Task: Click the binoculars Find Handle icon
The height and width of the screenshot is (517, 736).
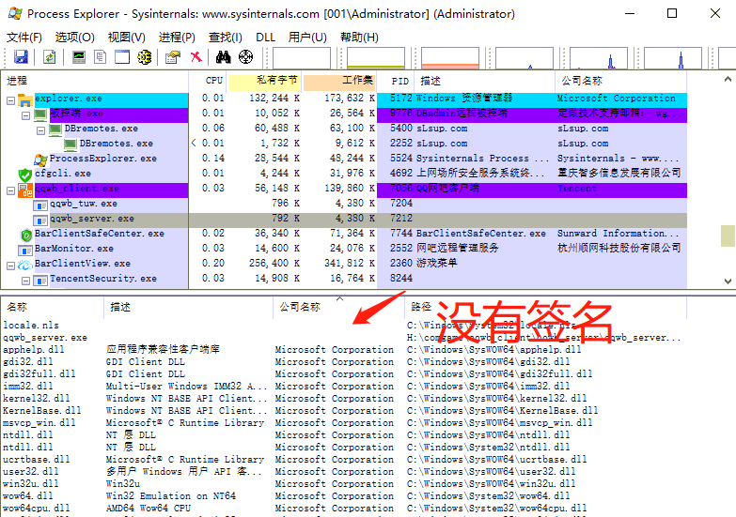Action: [223, 57]
